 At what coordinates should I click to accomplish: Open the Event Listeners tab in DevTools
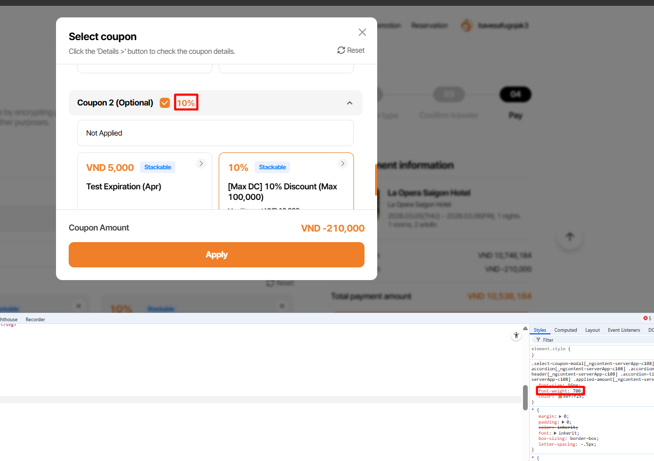tap(624, 330)
